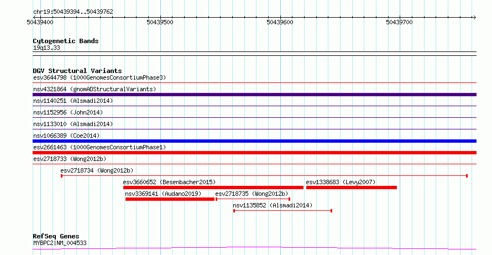Click ruler position 50439600
Viewport: 492px width, 255px height.
click(280, 22)
